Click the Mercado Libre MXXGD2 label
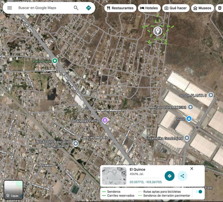 click(168, 107)
